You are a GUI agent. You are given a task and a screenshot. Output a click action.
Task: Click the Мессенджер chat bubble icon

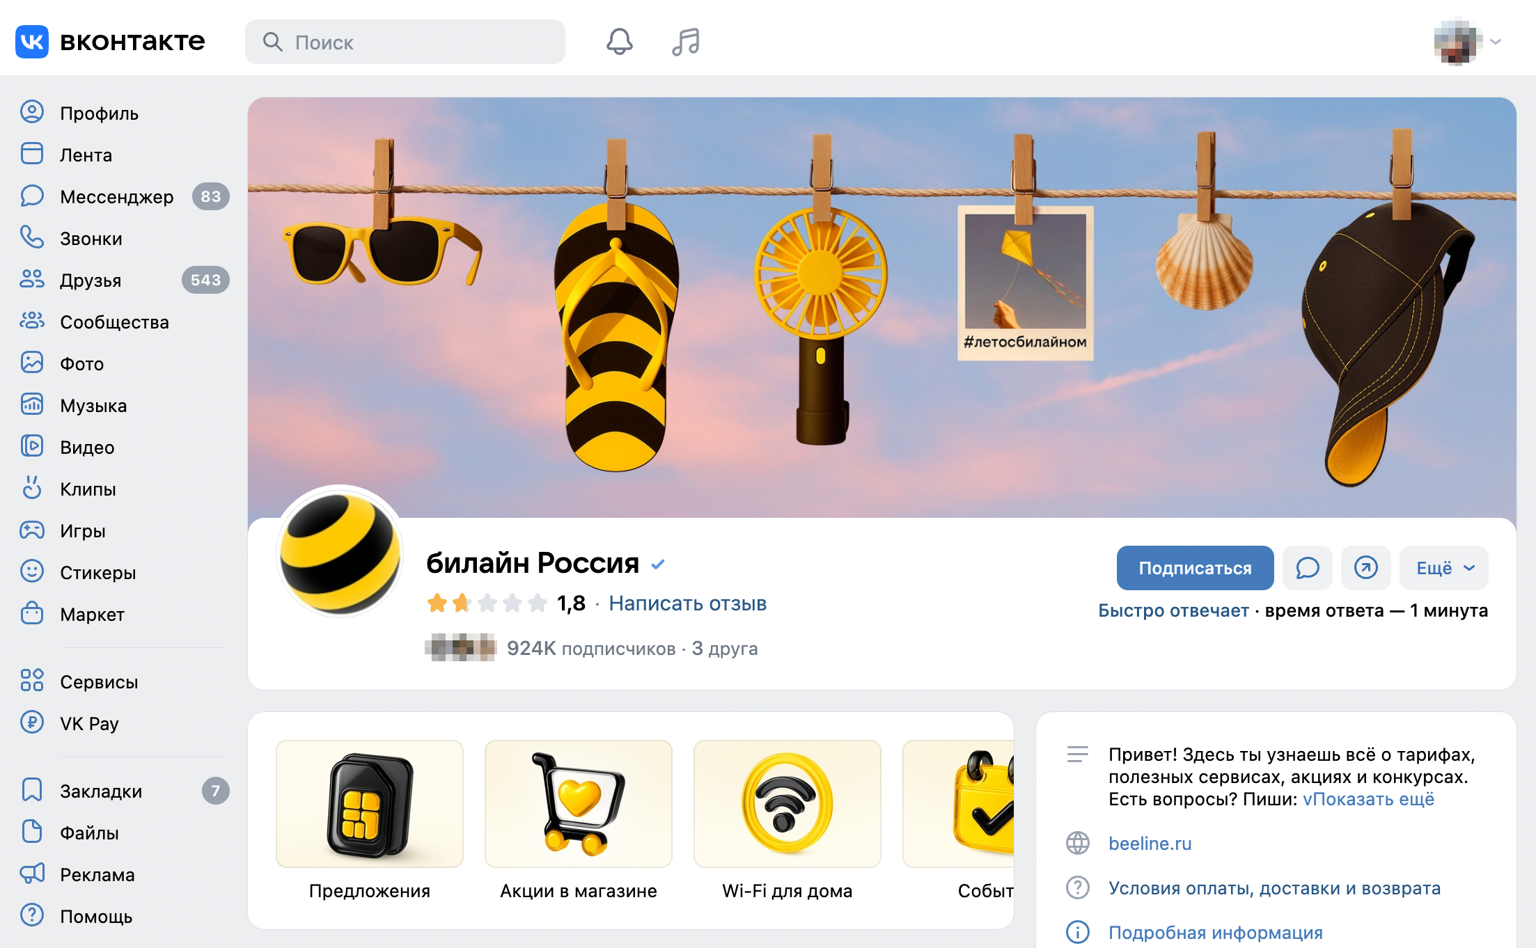[32, 196]
